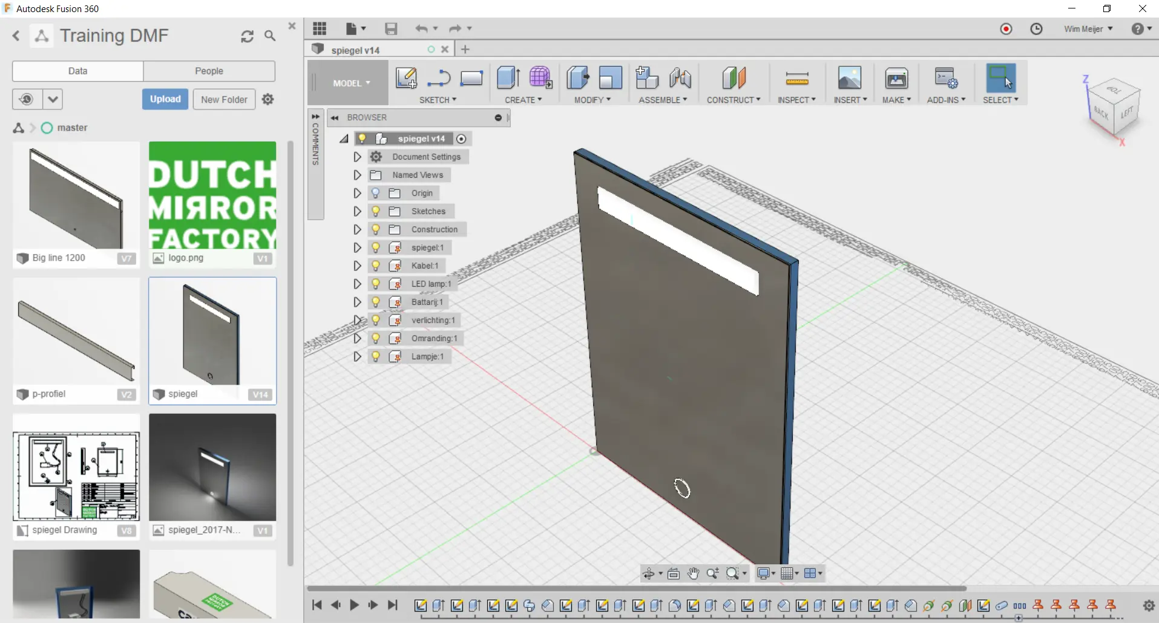Open the Help question mark dropdown

[1141, 29]
